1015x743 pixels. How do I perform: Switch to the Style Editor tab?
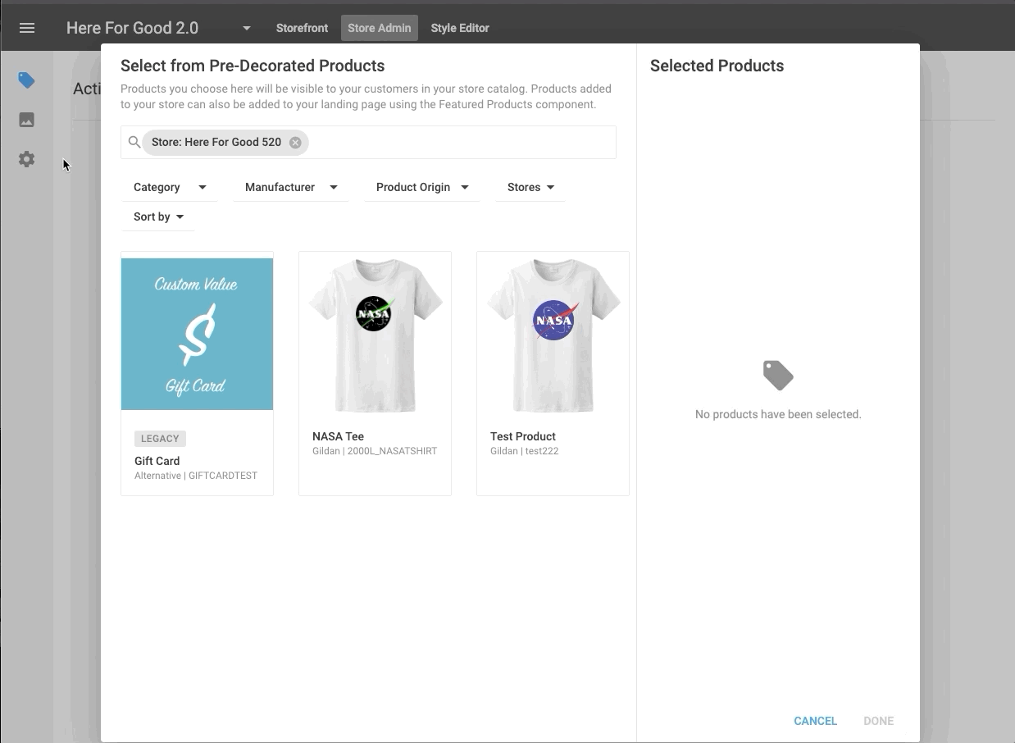(x=460, y=28)
